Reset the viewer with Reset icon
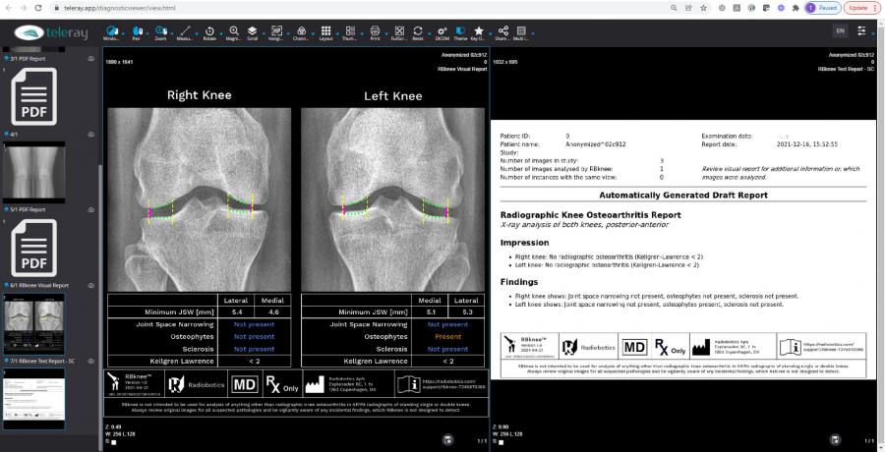This screenshot has height=452, width=885. point(419,29)
